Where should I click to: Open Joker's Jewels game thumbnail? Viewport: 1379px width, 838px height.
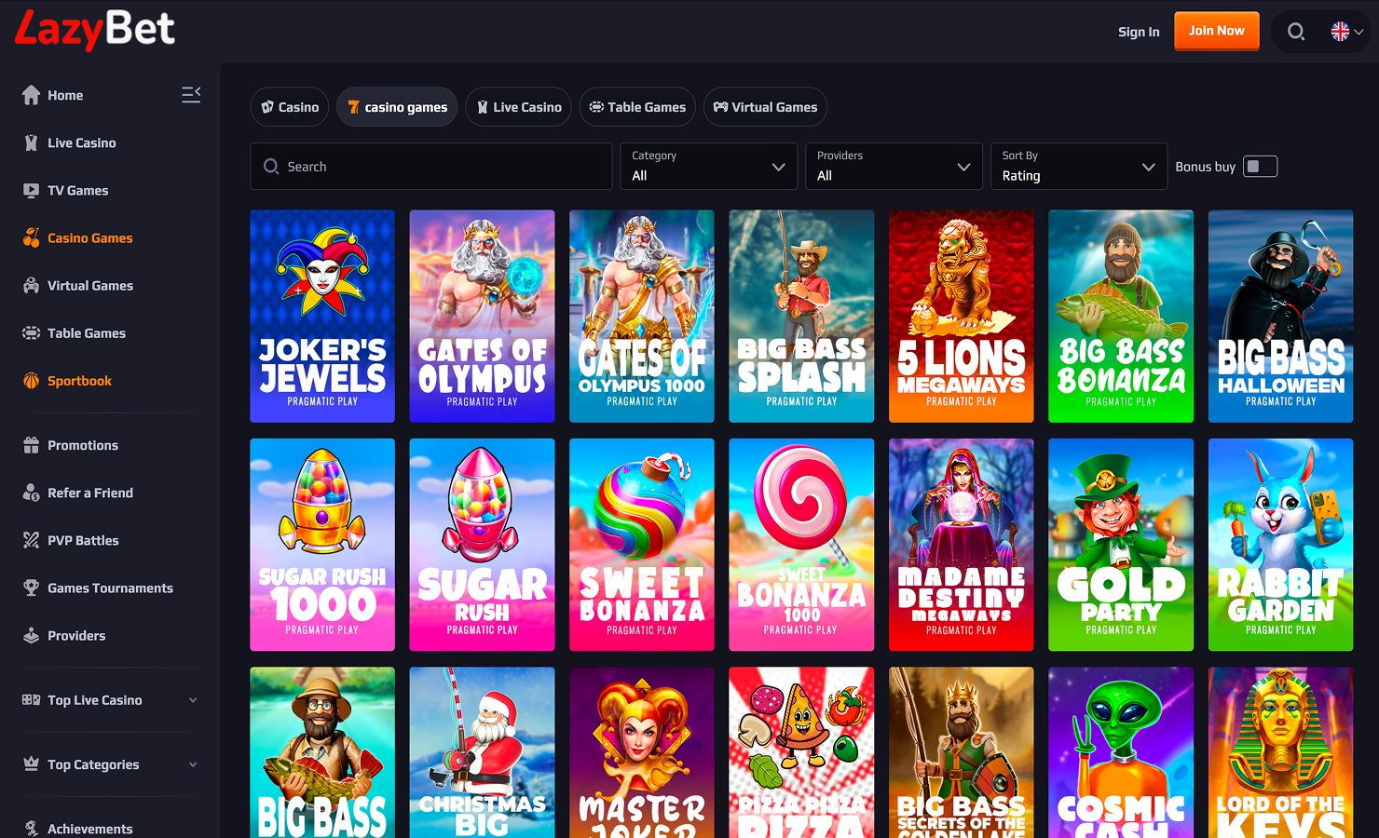[322, 316]
